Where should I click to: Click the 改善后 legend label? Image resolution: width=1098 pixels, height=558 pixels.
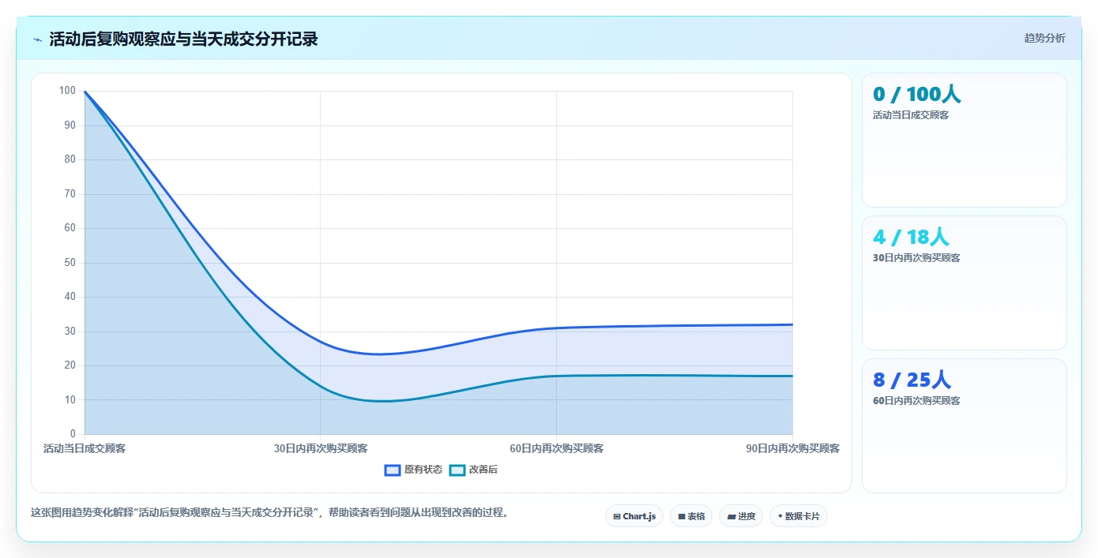(483, 470)
